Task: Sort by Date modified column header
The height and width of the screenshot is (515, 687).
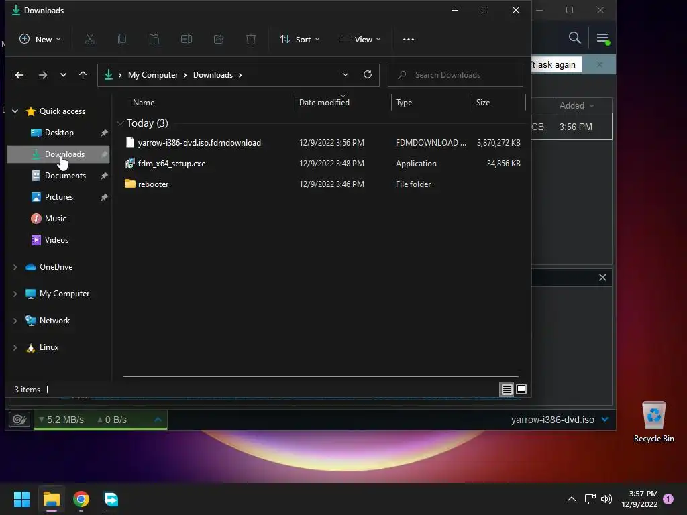Action: (x=324, y=103)
